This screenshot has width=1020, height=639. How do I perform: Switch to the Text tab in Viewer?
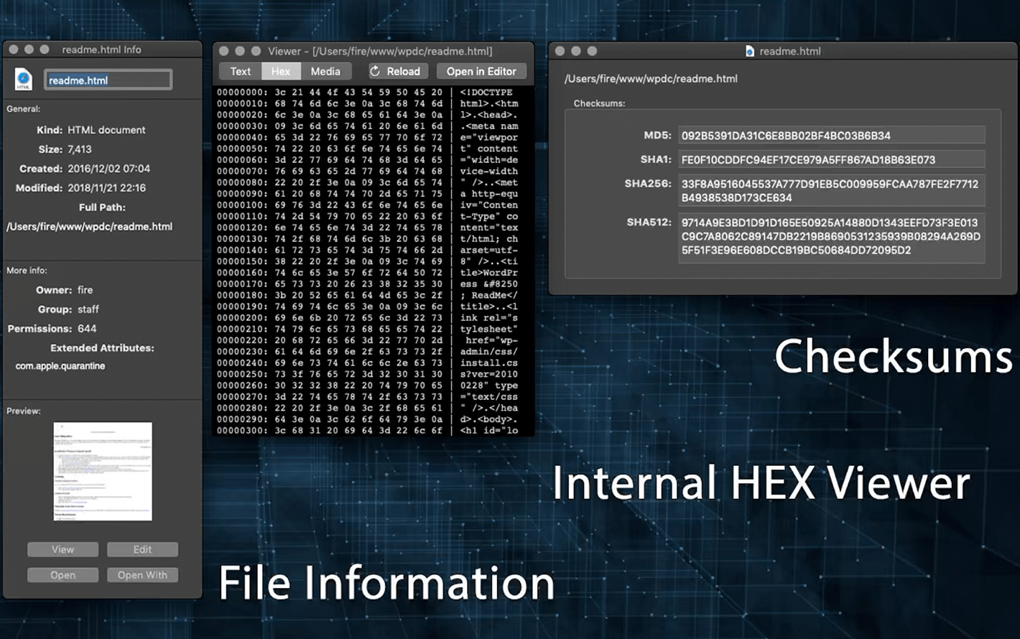coord(240,71)
